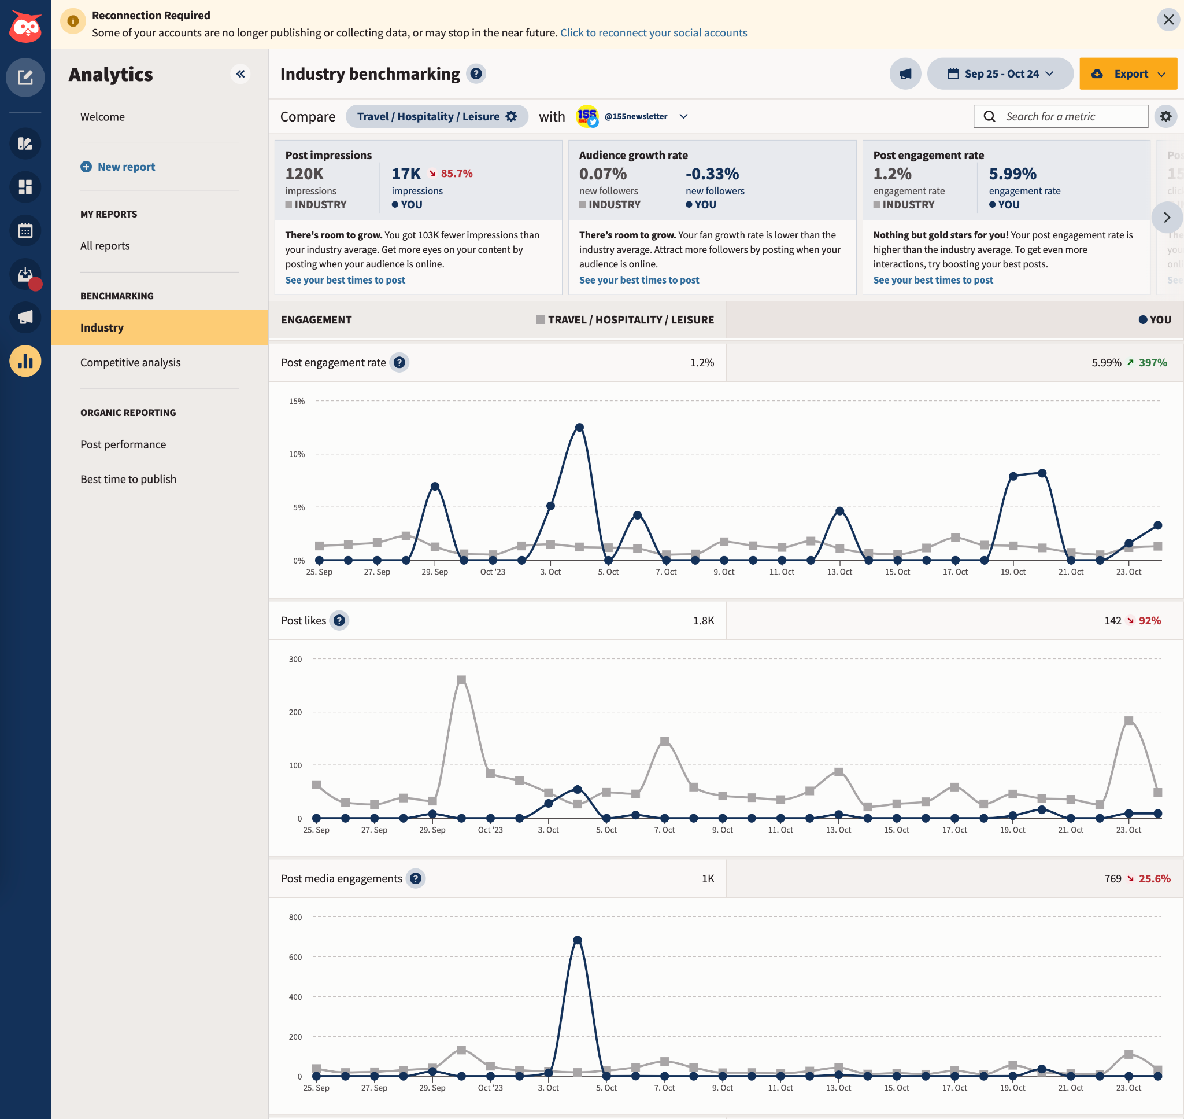The image size is (1184, 1119).
Task: Click the highlighted Analytics bar-chart icon
Action: click(x=24, y=361)
